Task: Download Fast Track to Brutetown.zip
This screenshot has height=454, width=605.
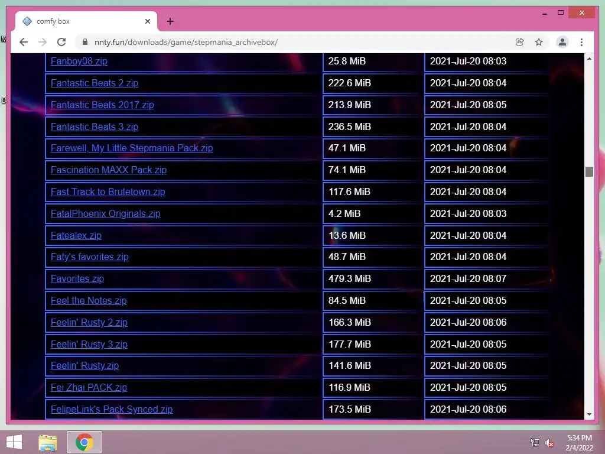Action: pos(108,192)
